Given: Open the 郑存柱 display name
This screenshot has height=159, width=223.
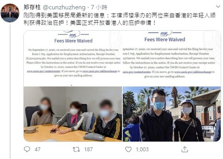Looking at the screenshot, I should [x=32, y=7].
